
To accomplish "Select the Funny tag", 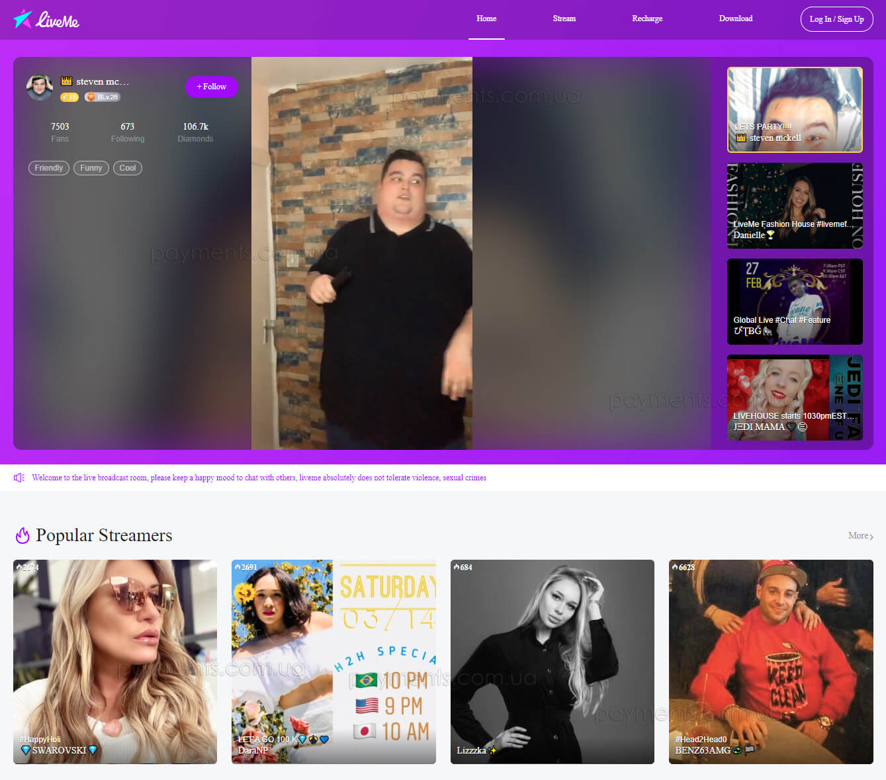I will [x=91, y=168].
